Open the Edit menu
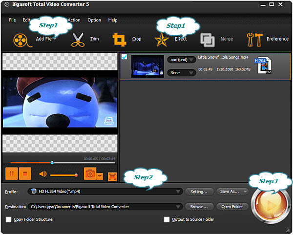 pyautogui.click(x=26, y=20)
